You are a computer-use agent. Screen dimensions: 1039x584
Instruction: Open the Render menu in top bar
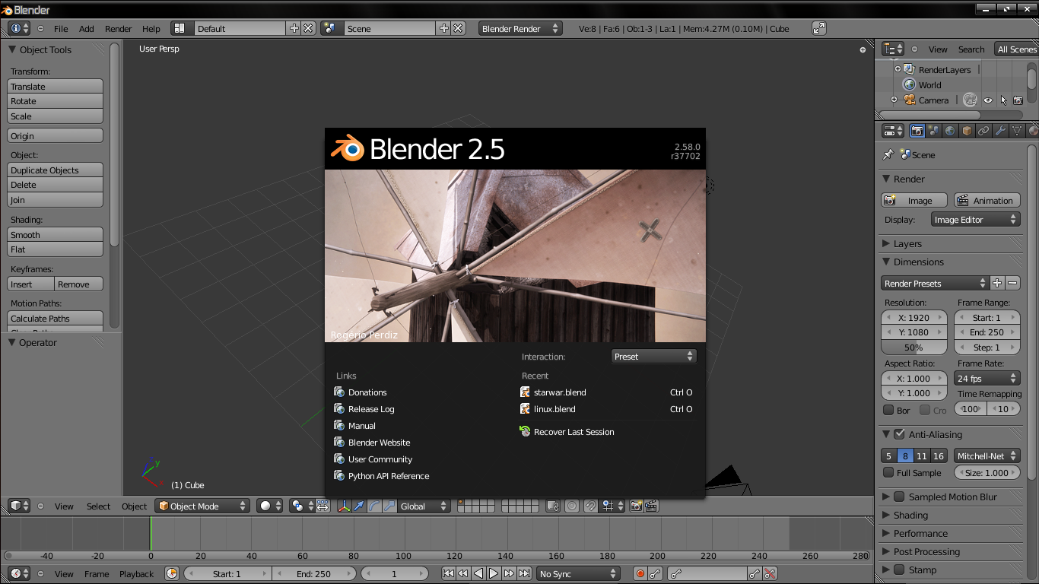pyautogui.click(x=119, y=28)
